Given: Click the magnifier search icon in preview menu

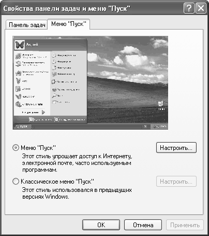Looking at the screenshot, I should (x=54, y=95).
